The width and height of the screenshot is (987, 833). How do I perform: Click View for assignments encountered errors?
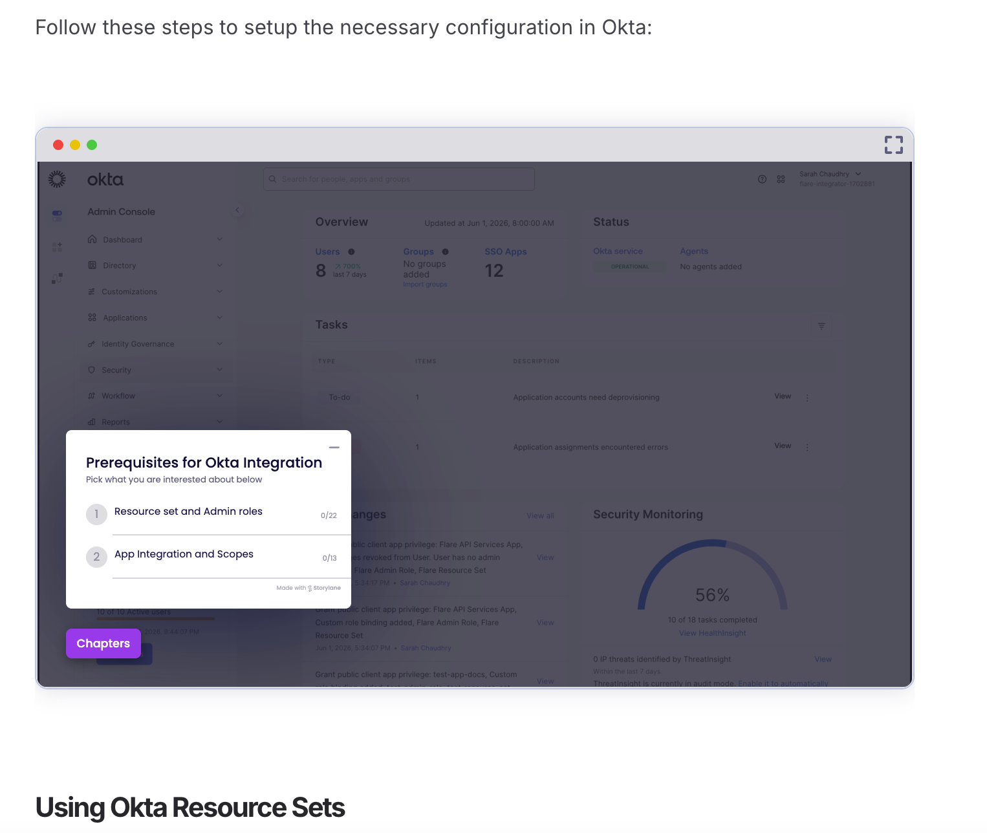(783, 446)
